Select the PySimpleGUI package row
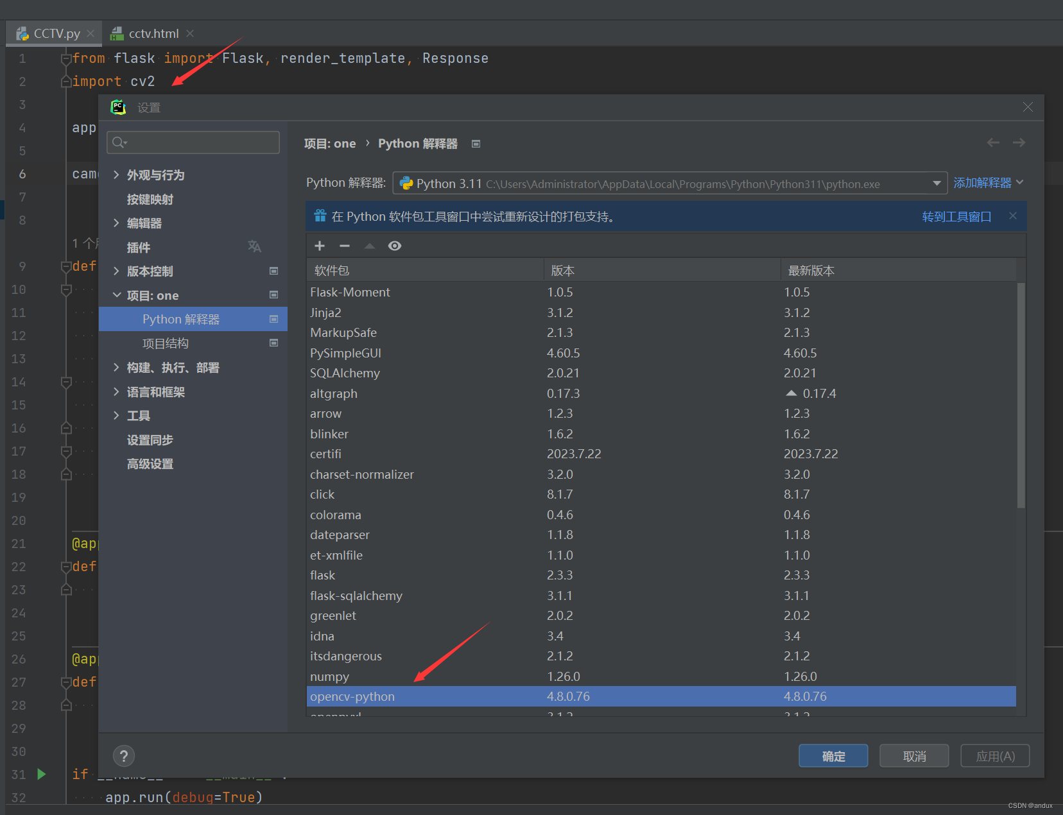Screen dimensions: 1063x815 [661, 353]
